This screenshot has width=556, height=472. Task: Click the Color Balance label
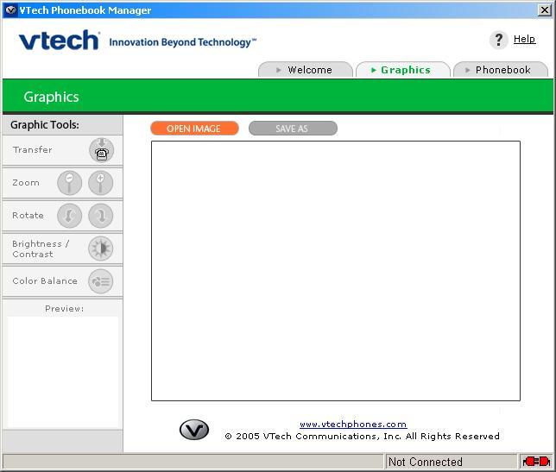tap(45, 281)
